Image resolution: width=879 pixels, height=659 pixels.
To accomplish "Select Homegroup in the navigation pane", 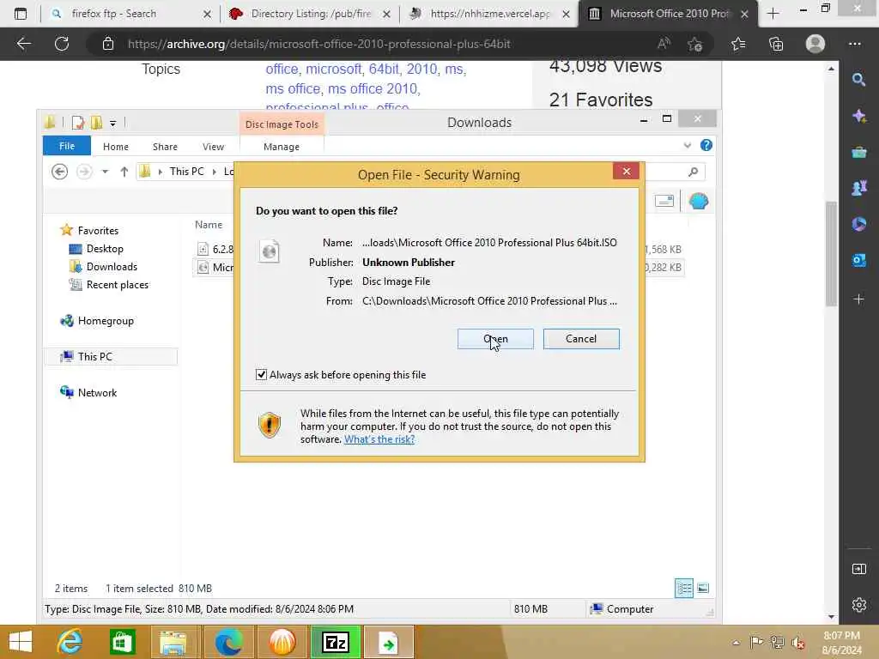I will coord(106,321).
